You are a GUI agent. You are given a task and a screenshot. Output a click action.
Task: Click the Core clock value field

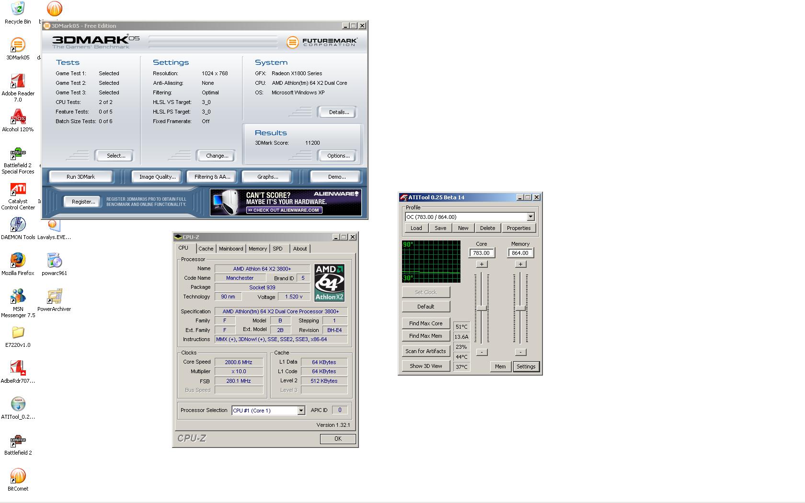point(481,253)
